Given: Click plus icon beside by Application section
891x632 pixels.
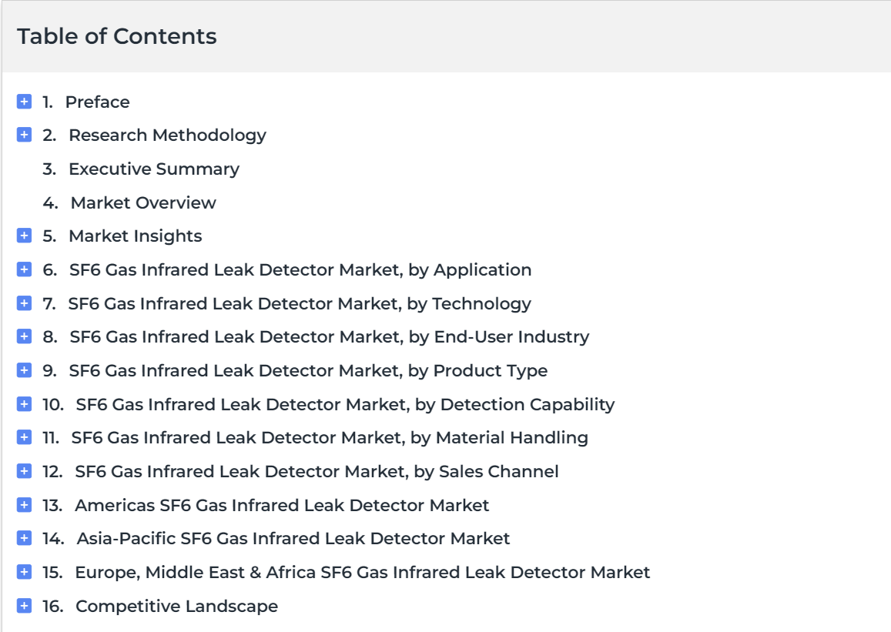Looking at the screenshot, I should pyautogui.click(x=24, y=269).
